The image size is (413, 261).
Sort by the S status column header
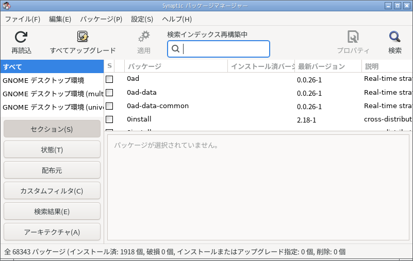(x=109, y=66)
